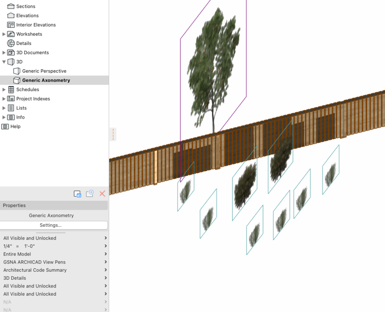Expand the 3D Documents tree node
The width and height of the screenshot is (385, 312).
pos(4,53)
